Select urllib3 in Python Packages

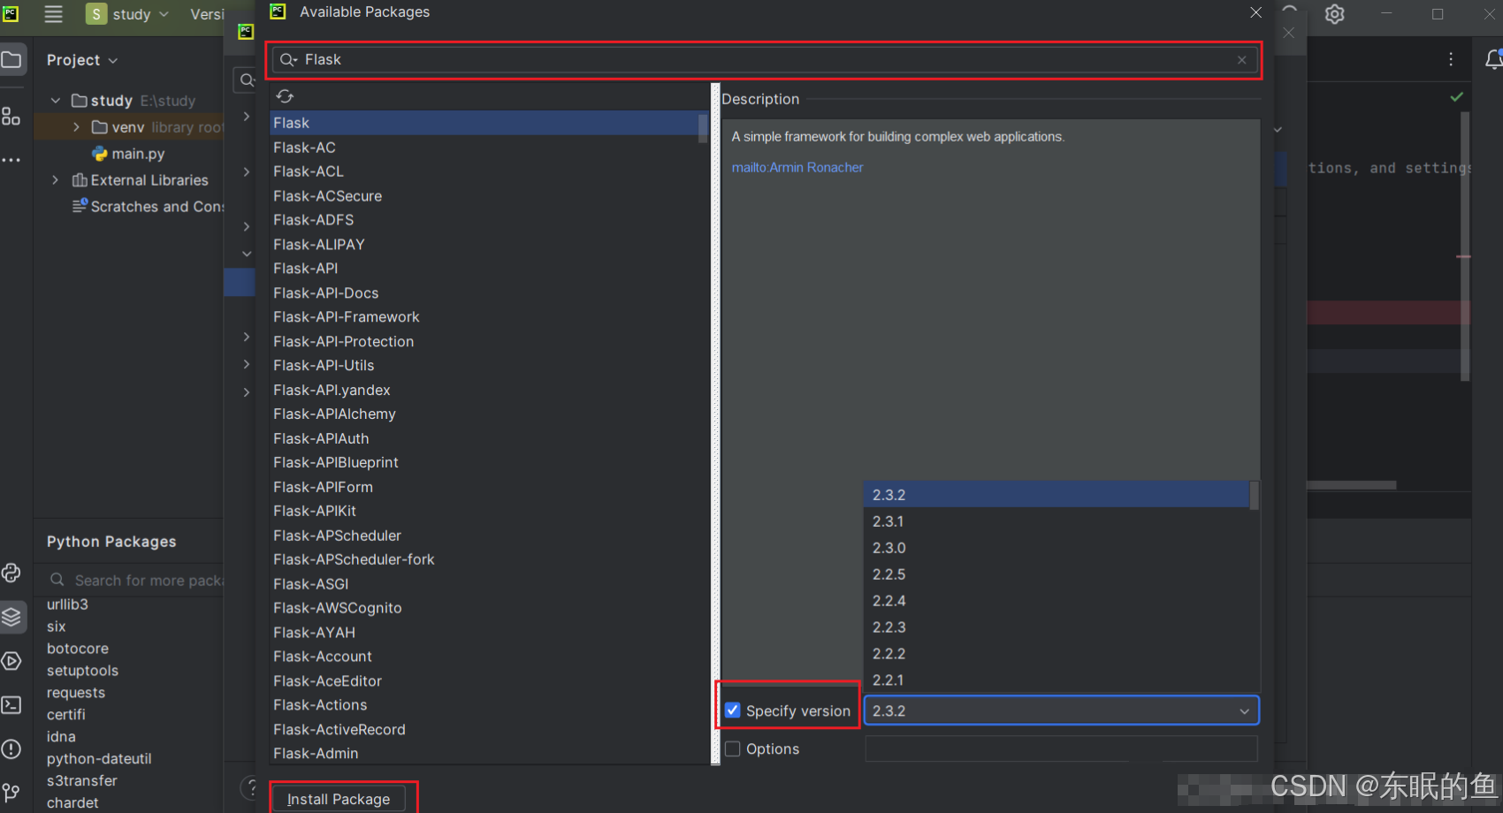67,604
